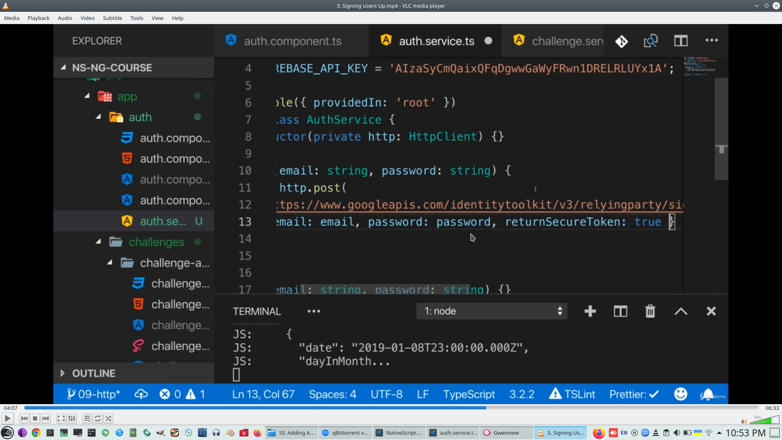Click the stop playback button
The height and width of the screenshot is (440, 782).
tap(35, 418)
